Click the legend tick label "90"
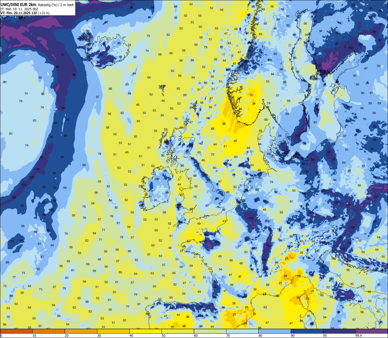 (x=293, y=336)
